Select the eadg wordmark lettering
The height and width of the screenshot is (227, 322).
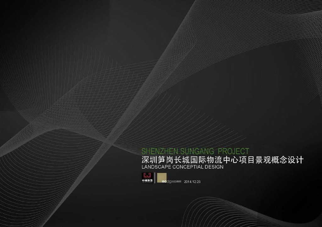point(166,181)
